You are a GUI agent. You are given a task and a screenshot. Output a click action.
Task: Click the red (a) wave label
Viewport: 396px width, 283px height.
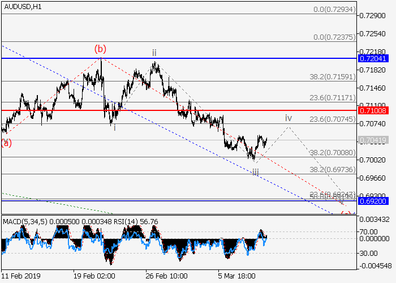6,143
